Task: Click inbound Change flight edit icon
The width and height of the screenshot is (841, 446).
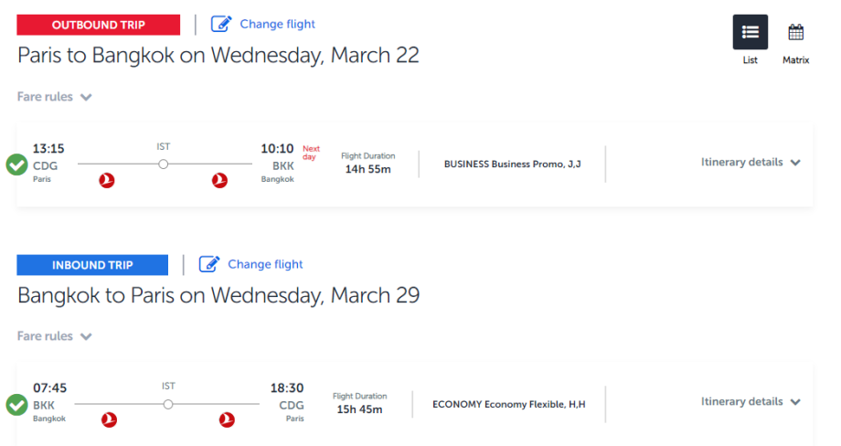Action: [209, 264]
